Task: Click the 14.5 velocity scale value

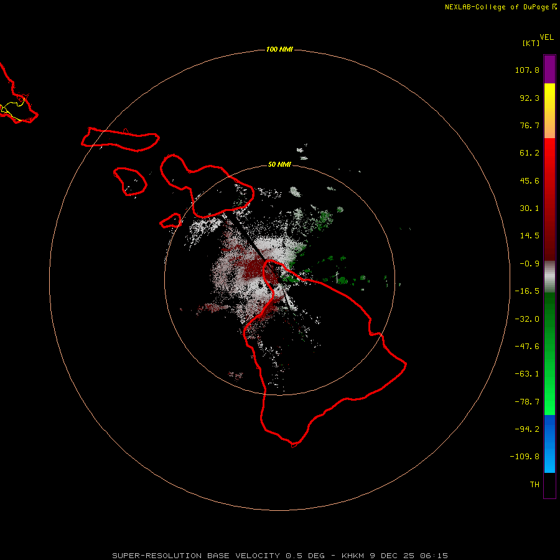Action: [530, 236]
